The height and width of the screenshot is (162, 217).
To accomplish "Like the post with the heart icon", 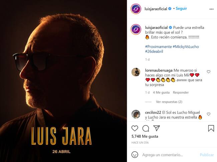I will [135, 128].
